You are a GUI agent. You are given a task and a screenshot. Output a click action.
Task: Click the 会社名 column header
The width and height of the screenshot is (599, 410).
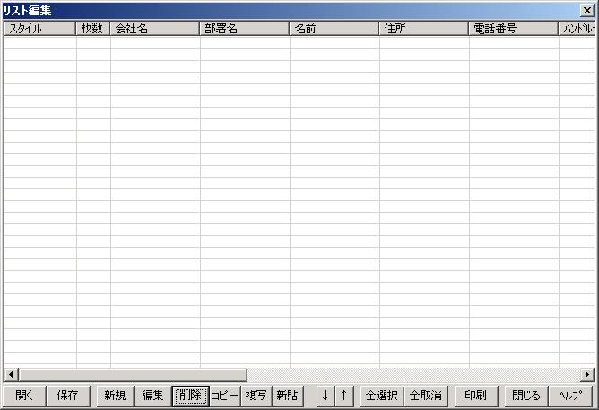click(x=155, y=29)
